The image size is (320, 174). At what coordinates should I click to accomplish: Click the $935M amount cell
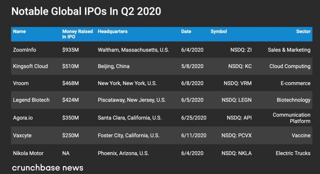pyautogui.click(x=70, y=50)
